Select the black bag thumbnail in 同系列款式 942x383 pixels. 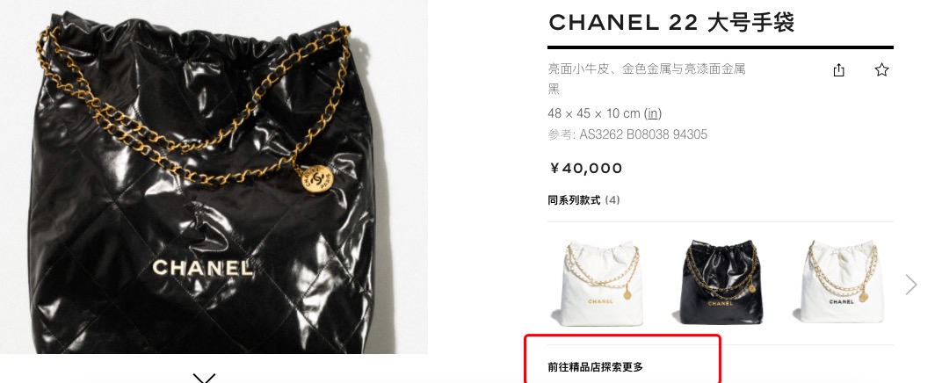click(720, 282)
